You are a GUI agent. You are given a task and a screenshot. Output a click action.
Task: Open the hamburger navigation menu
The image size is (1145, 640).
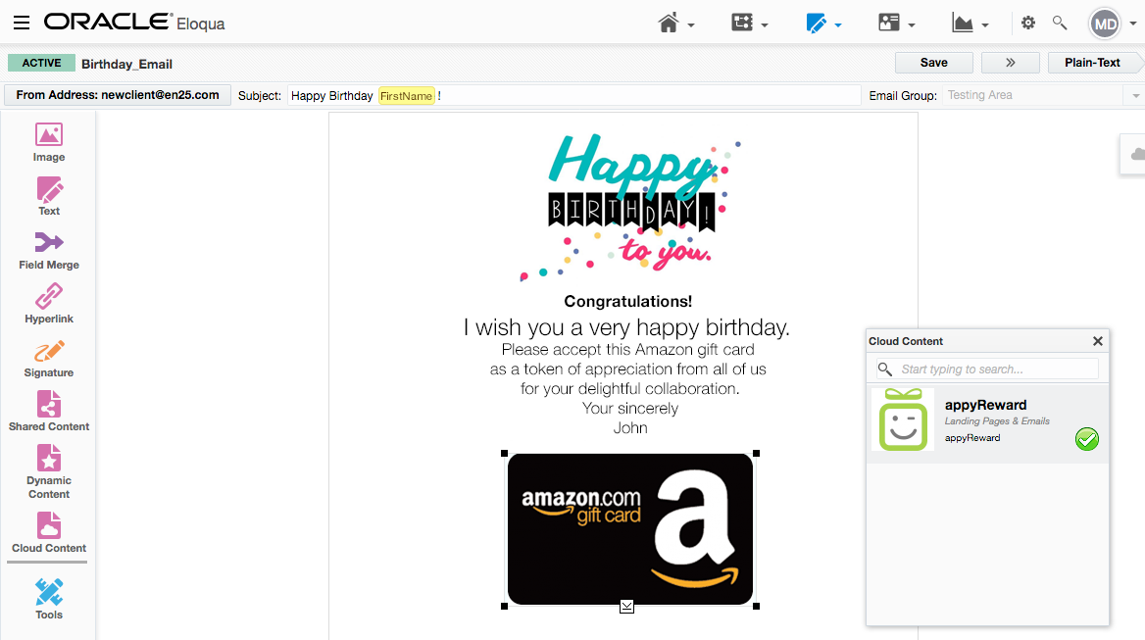click(x=22, y=23)
